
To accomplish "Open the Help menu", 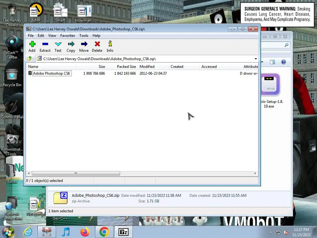I will pyautogui.click(x=97, y=36).
